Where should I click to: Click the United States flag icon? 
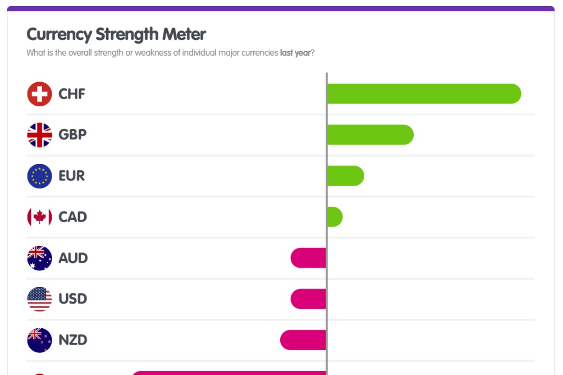(x=39, y=299)
